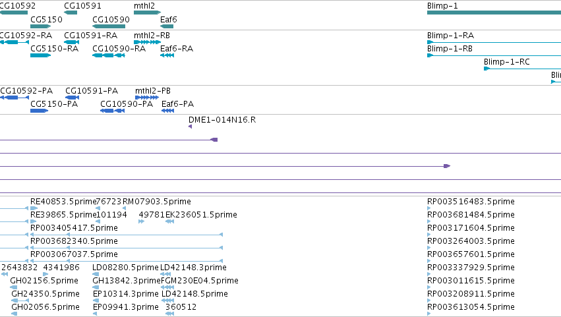The height and width of the screenshot is (317, 561).
Task: Select the Eaf6-PA protein label
Action: pyautogui.click(x=177, y=104)
